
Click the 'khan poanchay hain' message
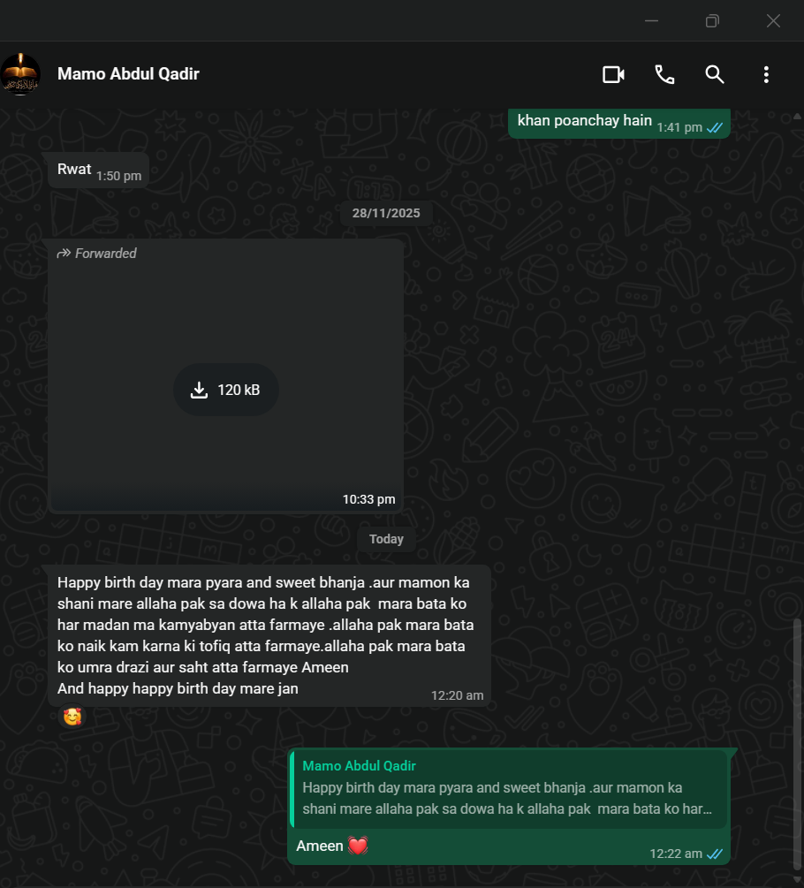pyautogui.click(x=584, y=121)
